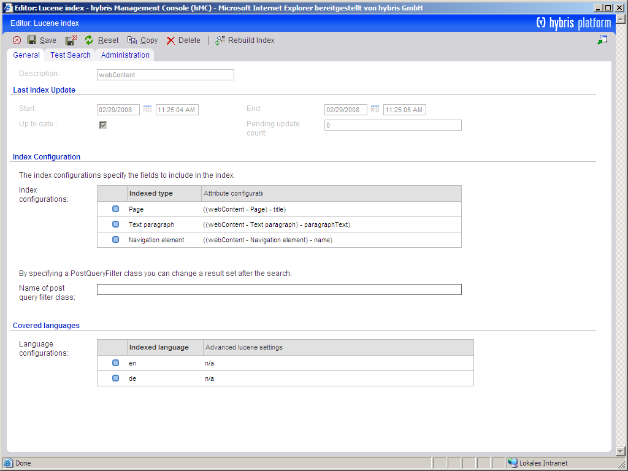628x471 pixels.
Task: Click blue square icon in Page row
Action: pyautogui.click(x=115, y=209)
